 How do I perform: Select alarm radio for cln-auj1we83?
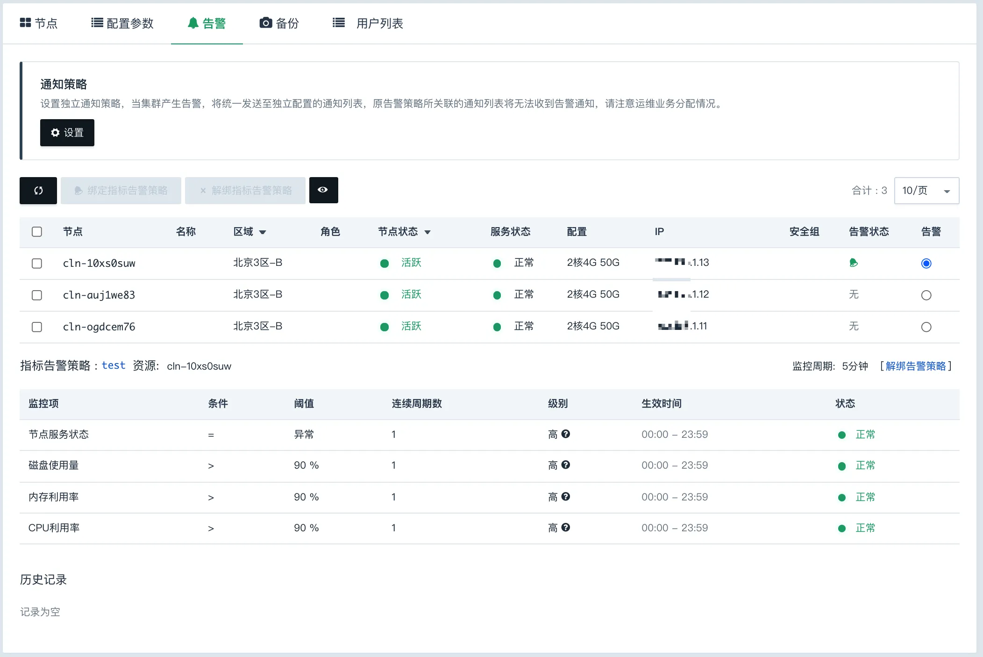(926, 295)
